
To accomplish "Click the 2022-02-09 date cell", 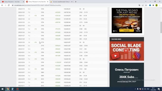I will [x=21, y=79].
